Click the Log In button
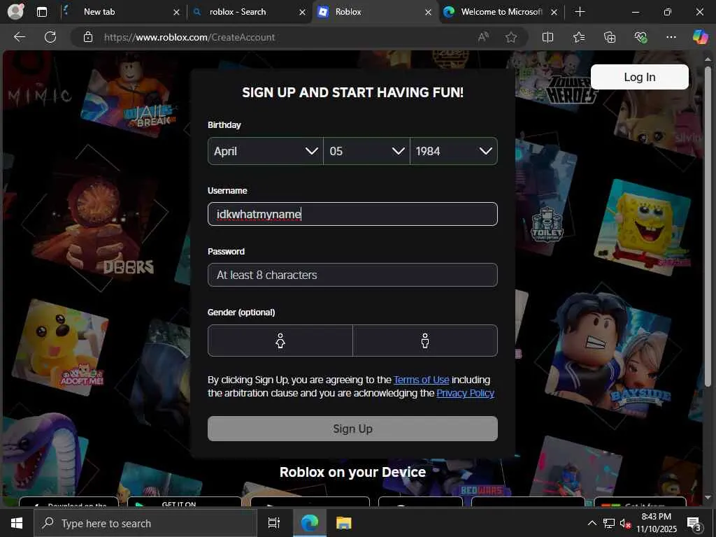 (639, 77)
